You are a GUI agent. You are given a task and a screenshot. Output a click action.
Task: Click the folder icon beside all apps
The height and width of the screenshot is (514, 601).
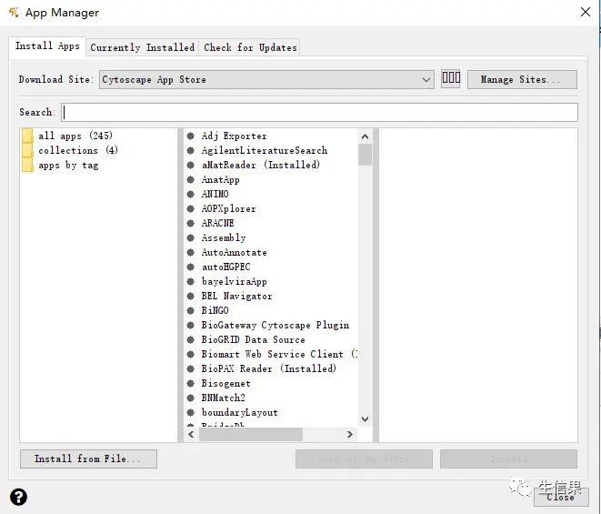pyautogui.click(x=27, y=136)
